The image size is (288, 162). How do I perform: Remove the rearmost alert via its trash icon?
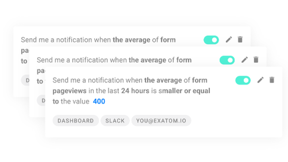(x=240, y=39)
